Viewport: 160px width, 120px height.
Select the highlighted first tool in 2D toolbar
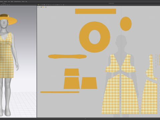point(38,5)
